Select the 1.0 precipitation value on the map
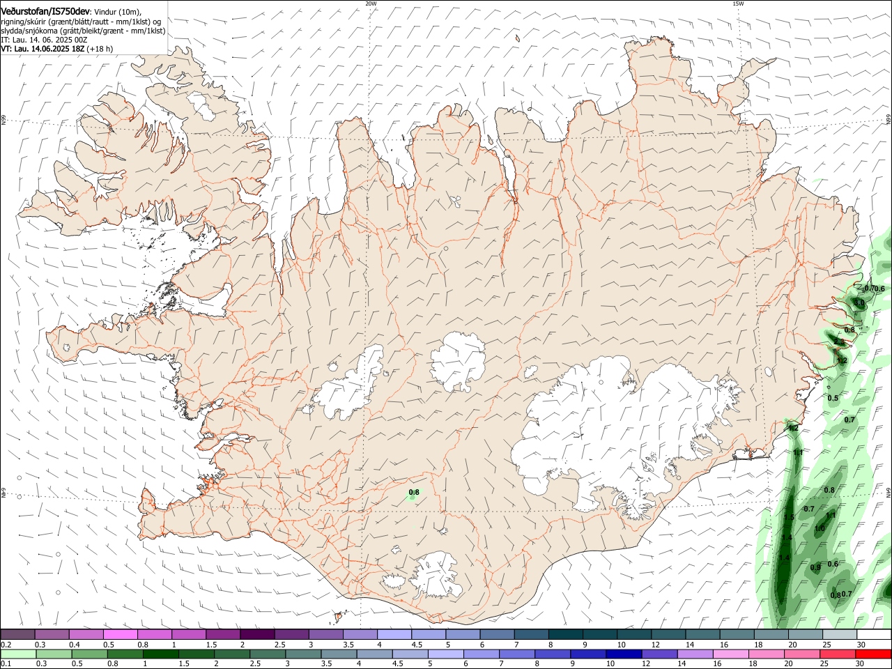Screen dimensions: 892x669 [x=820, y=528]
